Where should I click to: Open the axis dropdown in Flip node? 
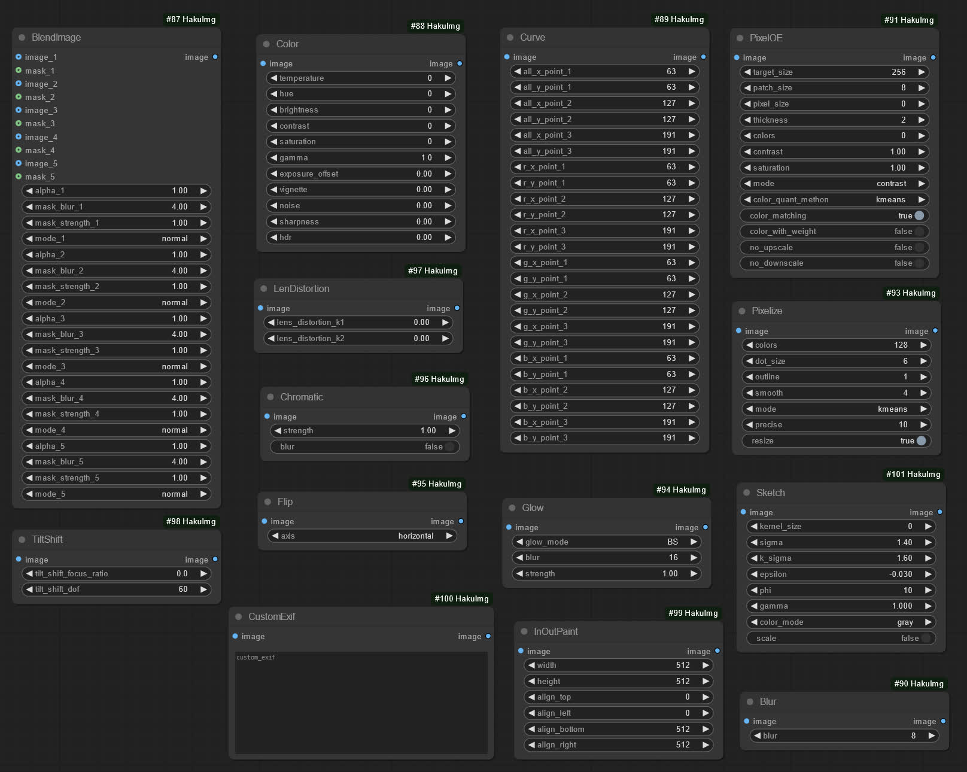[362, 536]
